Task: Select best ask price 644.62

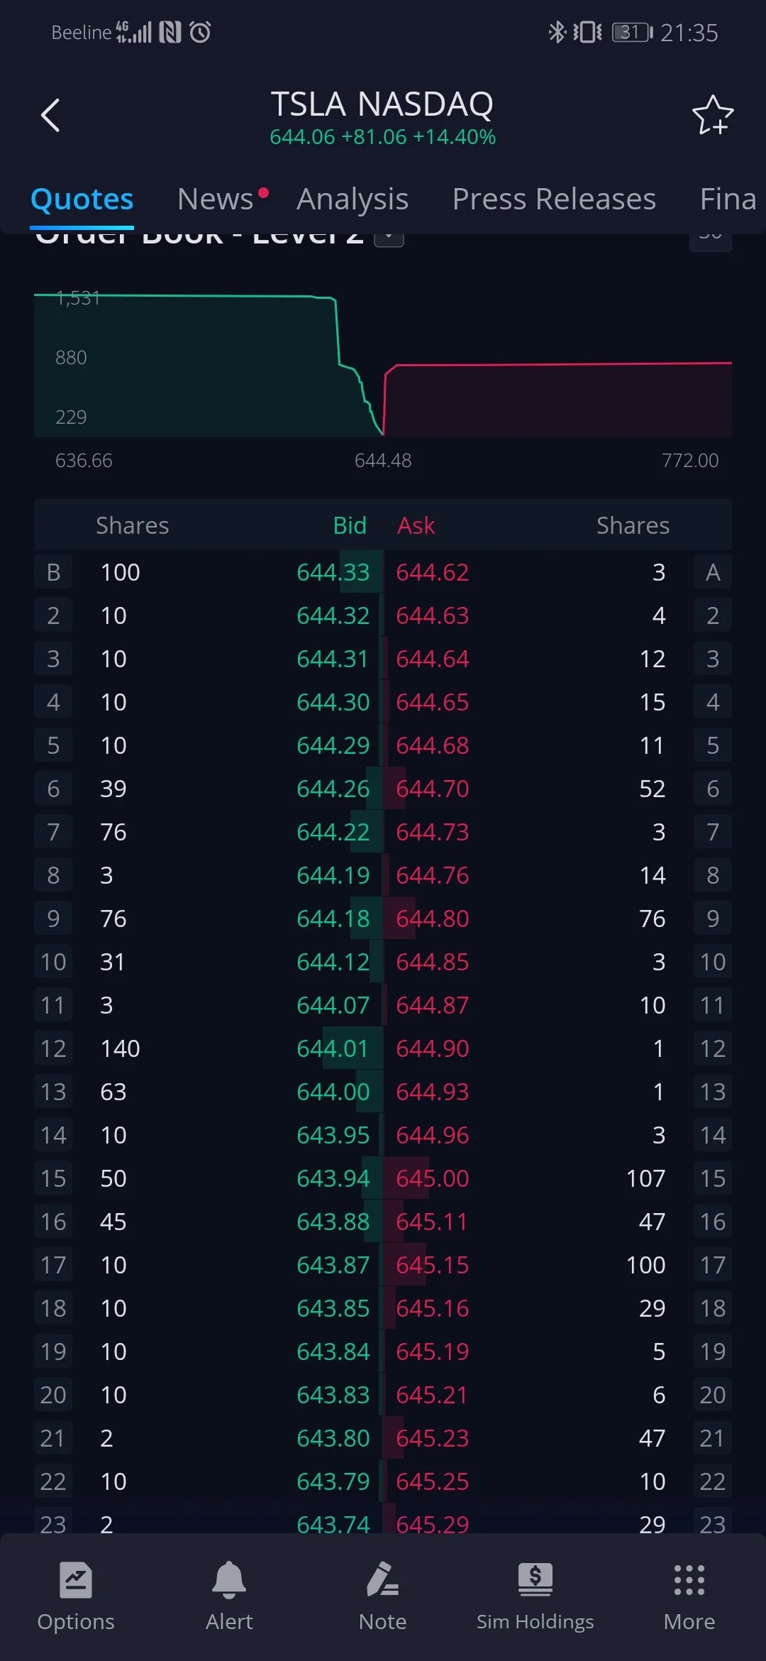Action: click(433, 572)
